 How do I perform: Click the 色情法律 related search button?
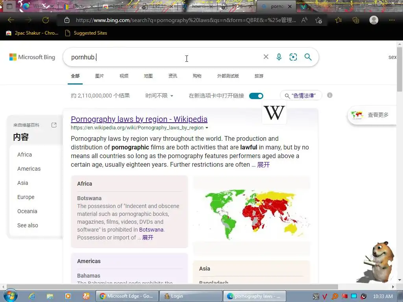(x=301, y=96)
